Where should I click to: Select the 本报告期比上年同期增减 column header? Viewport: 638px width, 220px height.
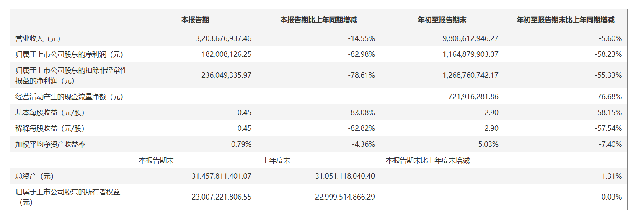(318, 20)
